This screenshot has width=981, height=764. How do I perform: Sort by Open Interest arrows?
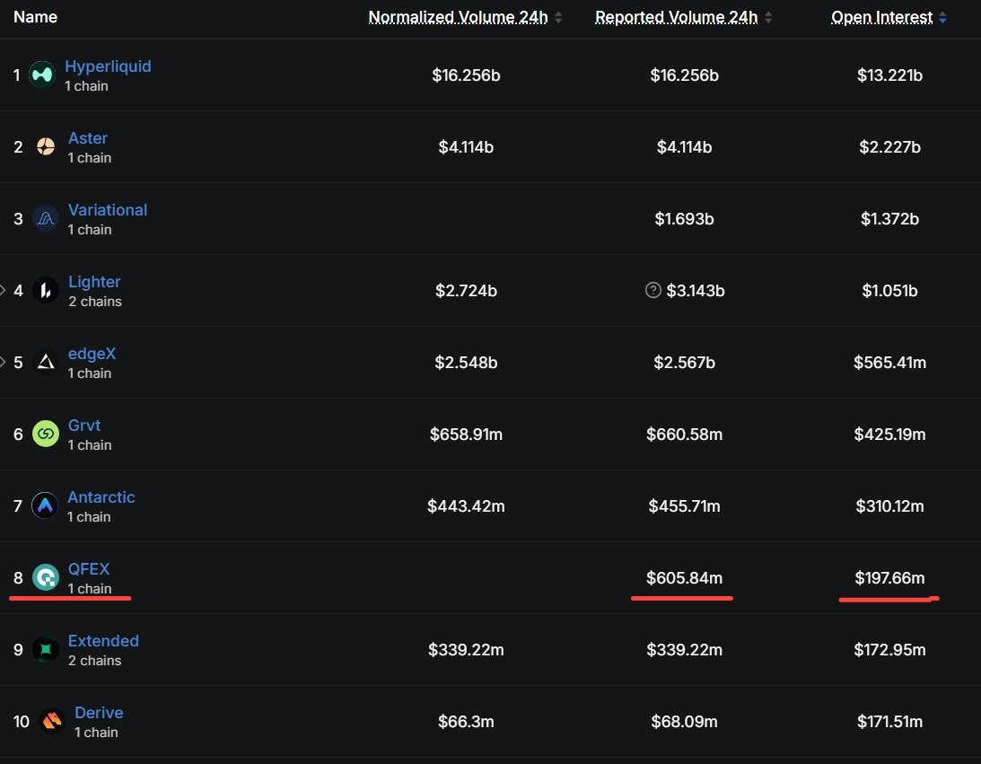pyautogui.click(x=942, y=18)
